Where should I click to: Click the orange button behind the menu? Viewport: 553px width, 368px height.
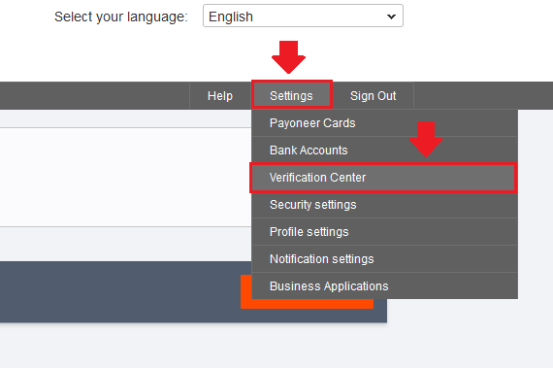[307, 304]
